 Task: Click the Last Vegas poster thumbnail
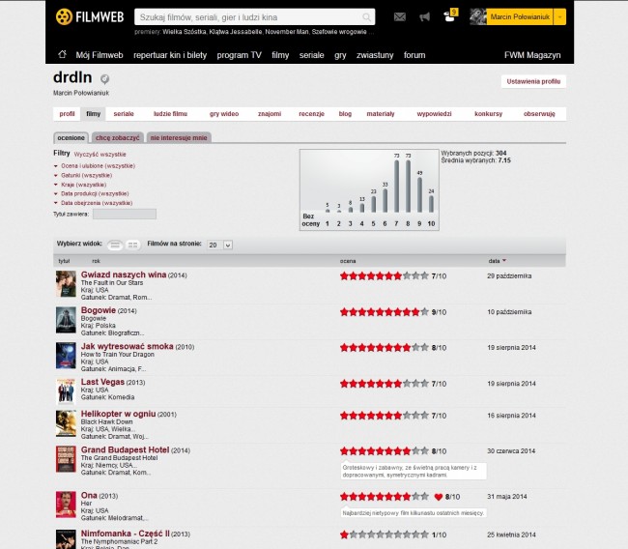(x=66, y=391)
